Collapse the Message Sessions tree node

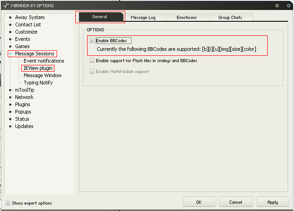click(10, 54)
